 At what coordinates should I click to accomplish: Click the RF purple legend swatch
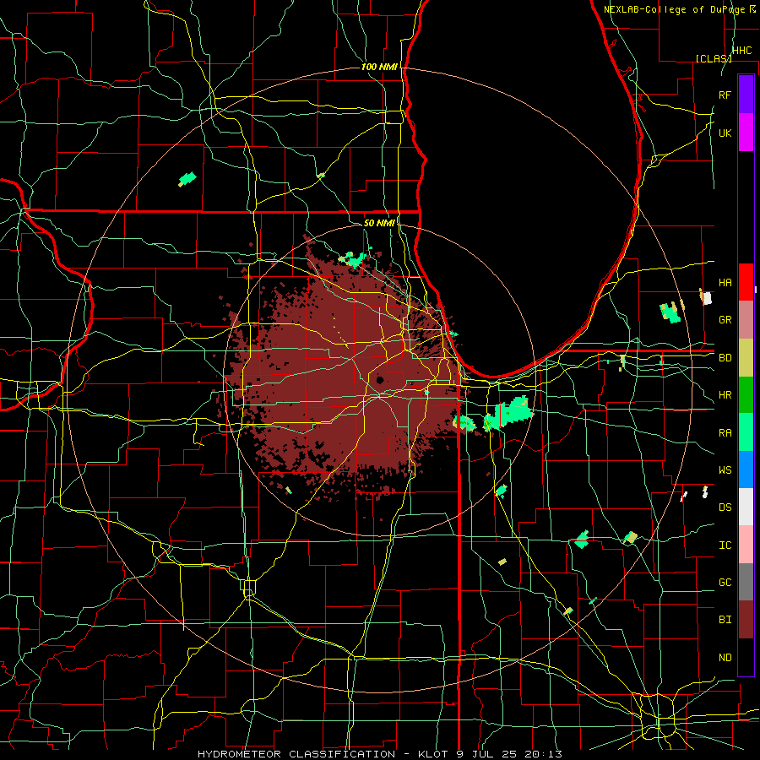746,95
